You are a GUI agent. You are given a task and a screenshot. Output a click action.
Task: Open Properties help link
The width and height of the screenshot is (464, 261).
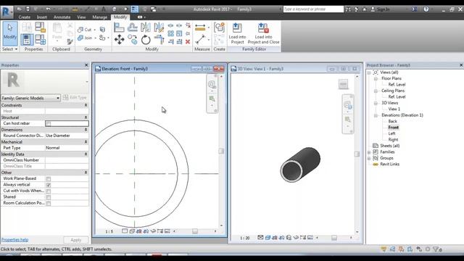coord(14,240)
